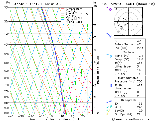The width and height of the screenshot is (157, 121).
Task: Click the 30 temperature axis label
Action: pyautogui.click(x=83, y=116)
